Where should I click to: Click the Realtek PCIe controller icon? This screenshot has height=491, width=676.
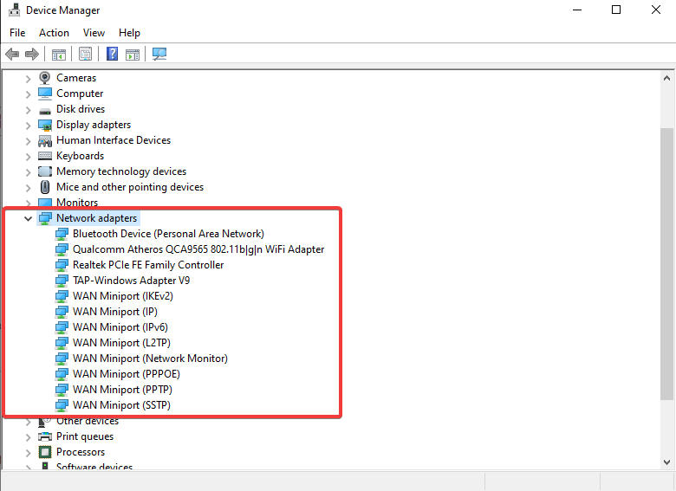62,265
